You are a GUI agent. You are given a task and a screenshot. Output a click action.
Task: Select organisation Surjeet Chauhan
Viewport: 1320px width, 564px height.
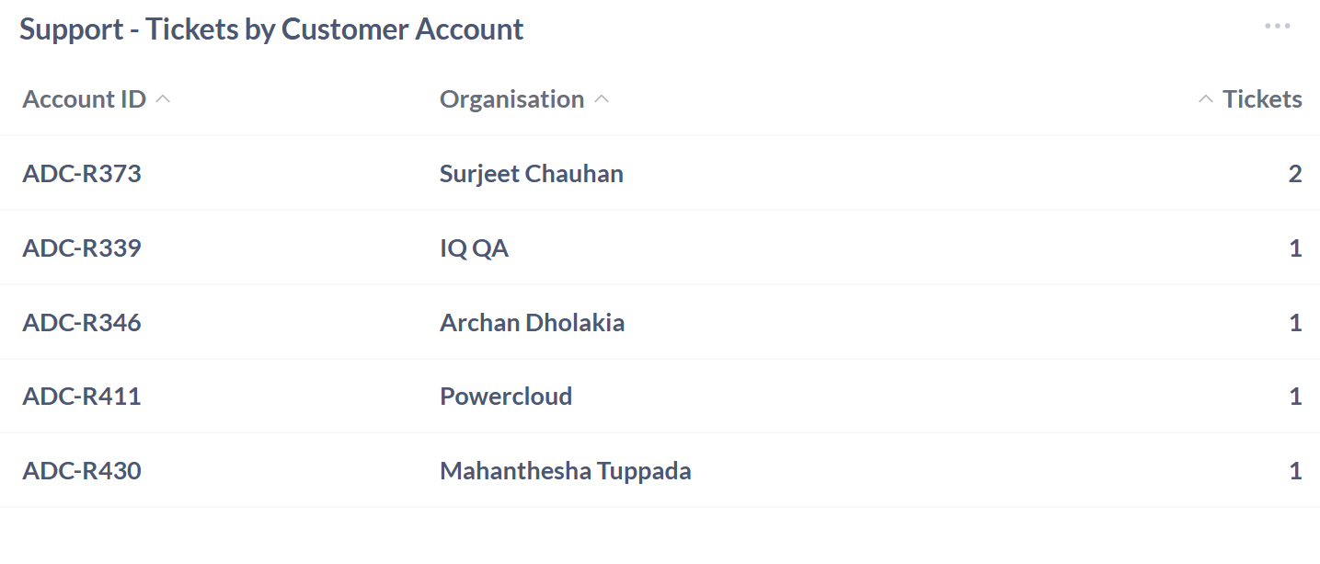tap(532, 174)
